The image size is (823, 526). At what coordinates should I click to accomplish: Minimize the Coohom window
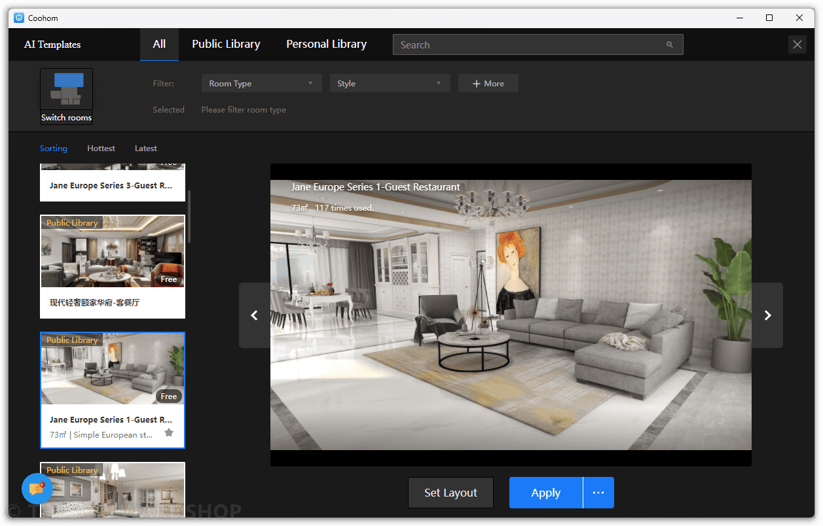tap(739, 18)
